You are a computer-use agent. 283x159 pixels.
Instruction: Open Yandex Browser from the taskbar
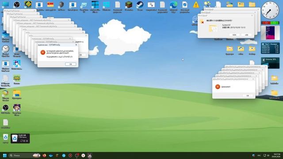click(83, 155)
